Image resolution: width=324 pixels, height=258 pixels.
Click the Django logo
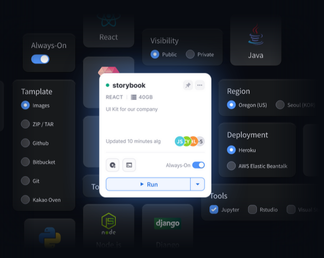tap(168, 223)
